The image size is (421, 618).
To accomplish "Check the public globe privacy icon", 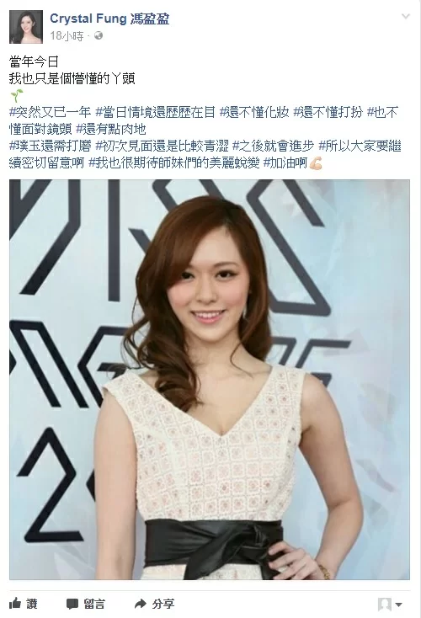I will pos(99,36).
